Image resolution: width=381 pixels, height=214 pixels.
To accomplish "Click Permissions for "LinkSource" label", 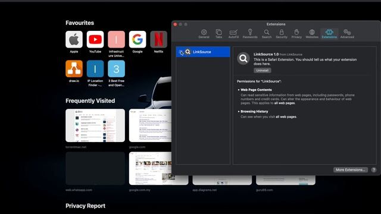I will pyautogui.click(x=259, y=81).
